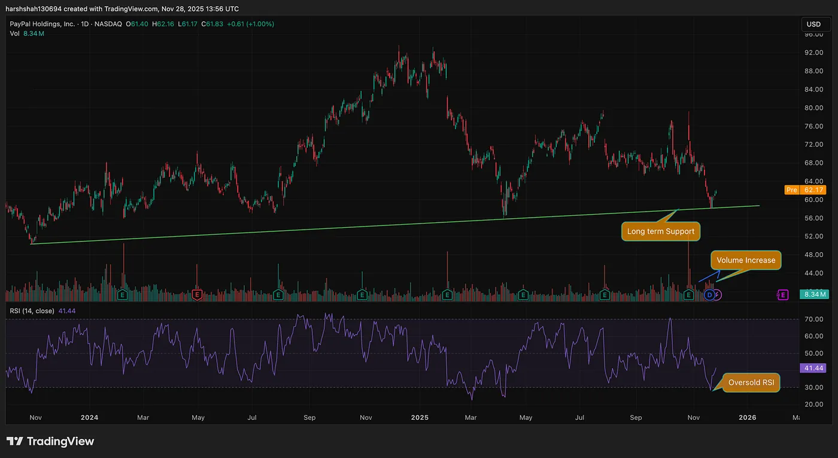
Task: Click the 2026 time axis label
Action: click(748, 417)
